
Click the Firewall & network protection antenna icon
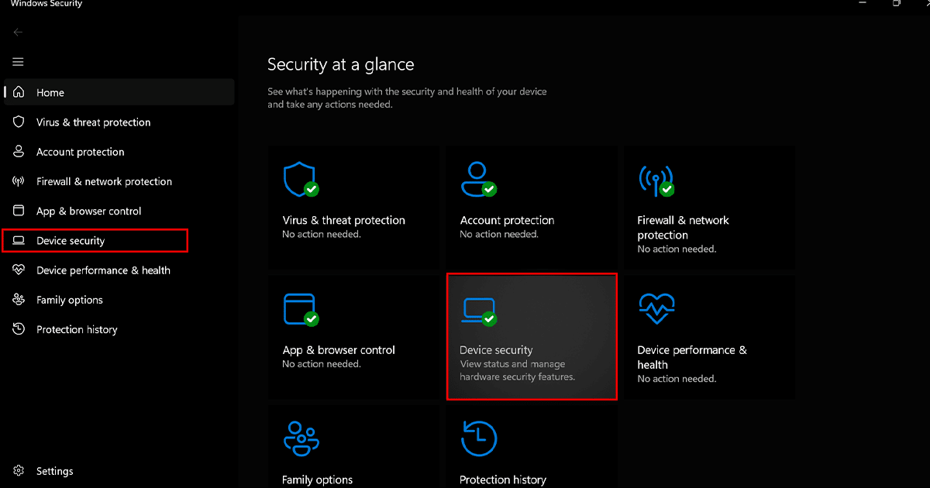pyautogui.click(x=655, y=180)
